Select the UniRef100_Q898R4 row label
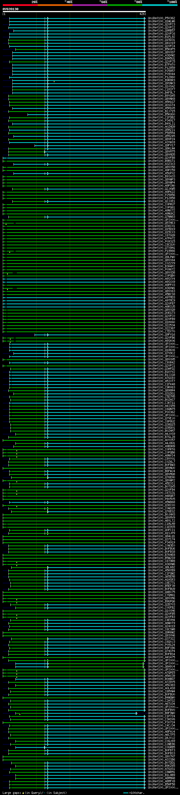This screenshot has width=180, height=795. [x=161, y=391]
